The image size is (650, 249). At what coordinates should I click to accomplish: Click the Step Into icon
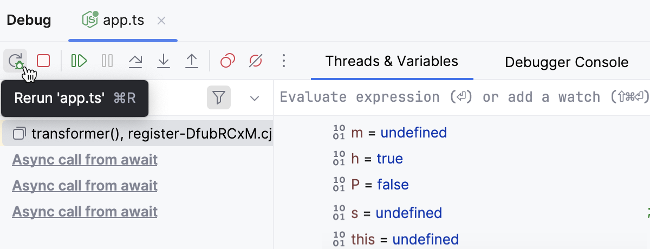tap(164, 61)
